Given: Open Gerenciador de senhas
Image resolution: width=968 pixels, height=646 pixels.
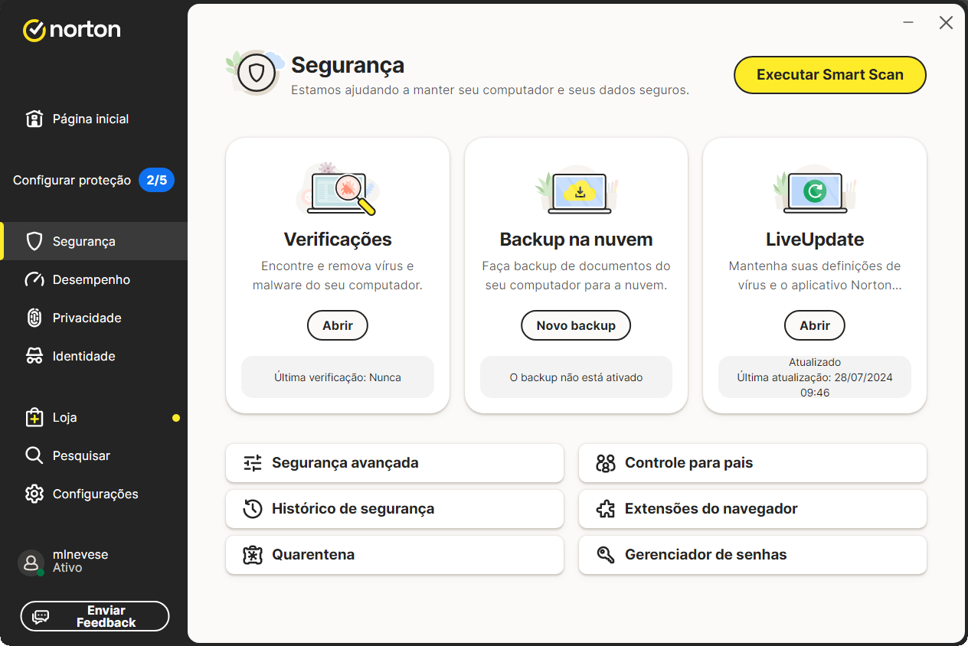Looking at the screenshot, I should 753,555.
